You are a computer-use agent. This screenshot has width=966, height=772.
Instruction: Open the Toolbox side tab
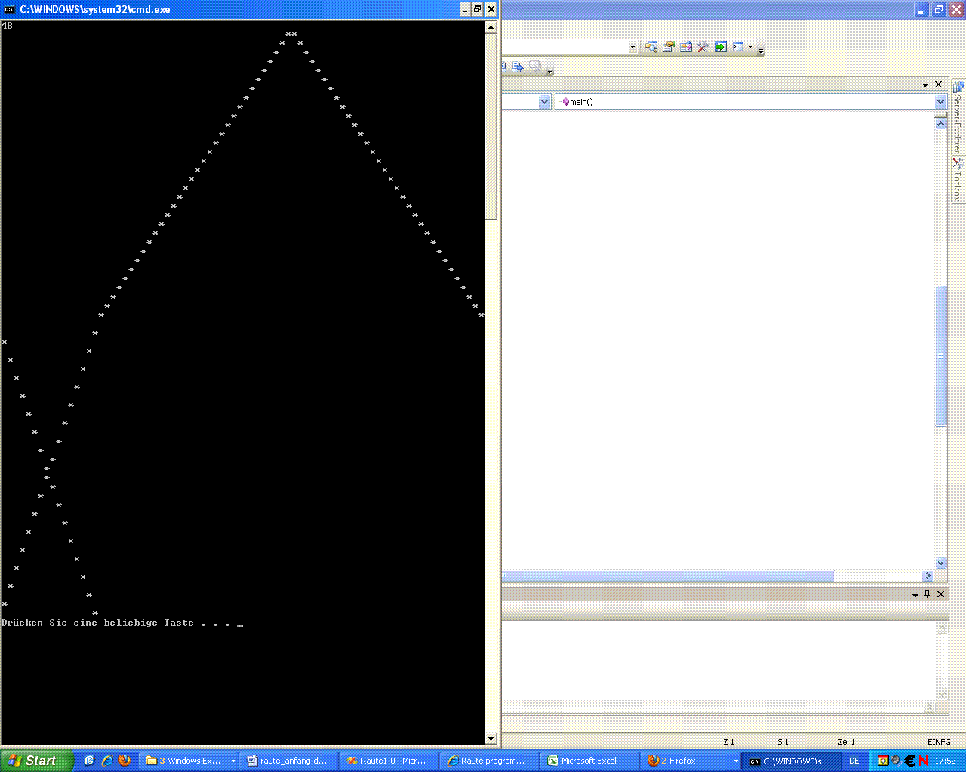coord(958,179)
